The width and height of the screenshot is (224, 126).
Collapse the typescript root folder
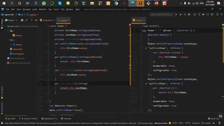(x=5, y=26)
